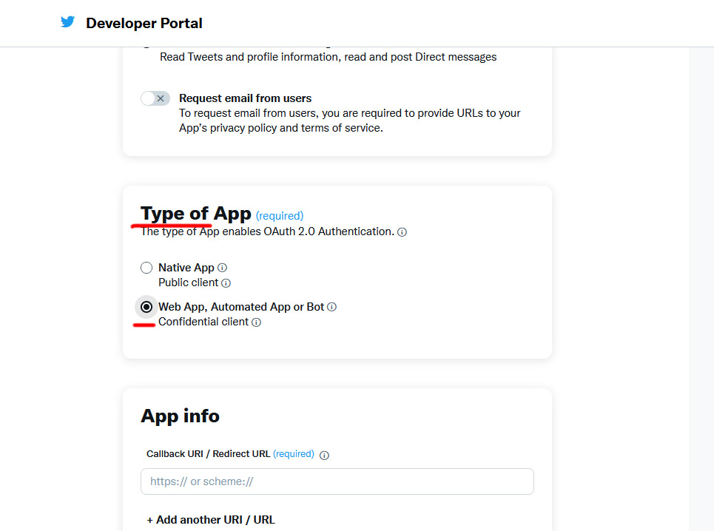Viewport: 714px width, 531px height.
Task: Show info for Confidential client
Action: tap(256, 322)
